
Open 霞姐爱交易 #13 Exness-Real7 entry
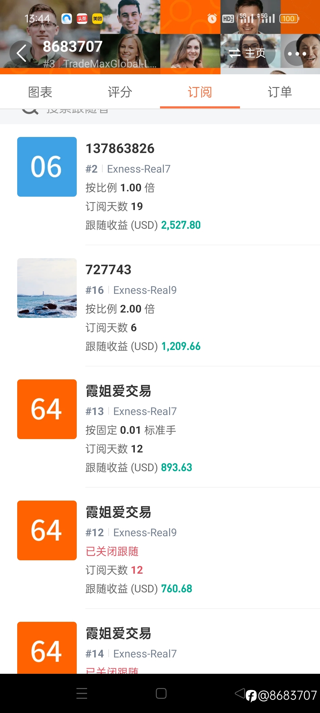(160, 427)
